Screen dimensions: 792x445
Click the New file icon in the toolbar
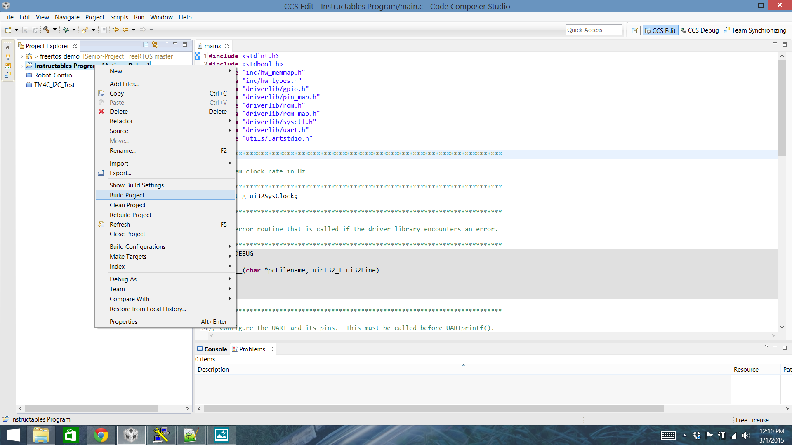(x=8, y=30)
